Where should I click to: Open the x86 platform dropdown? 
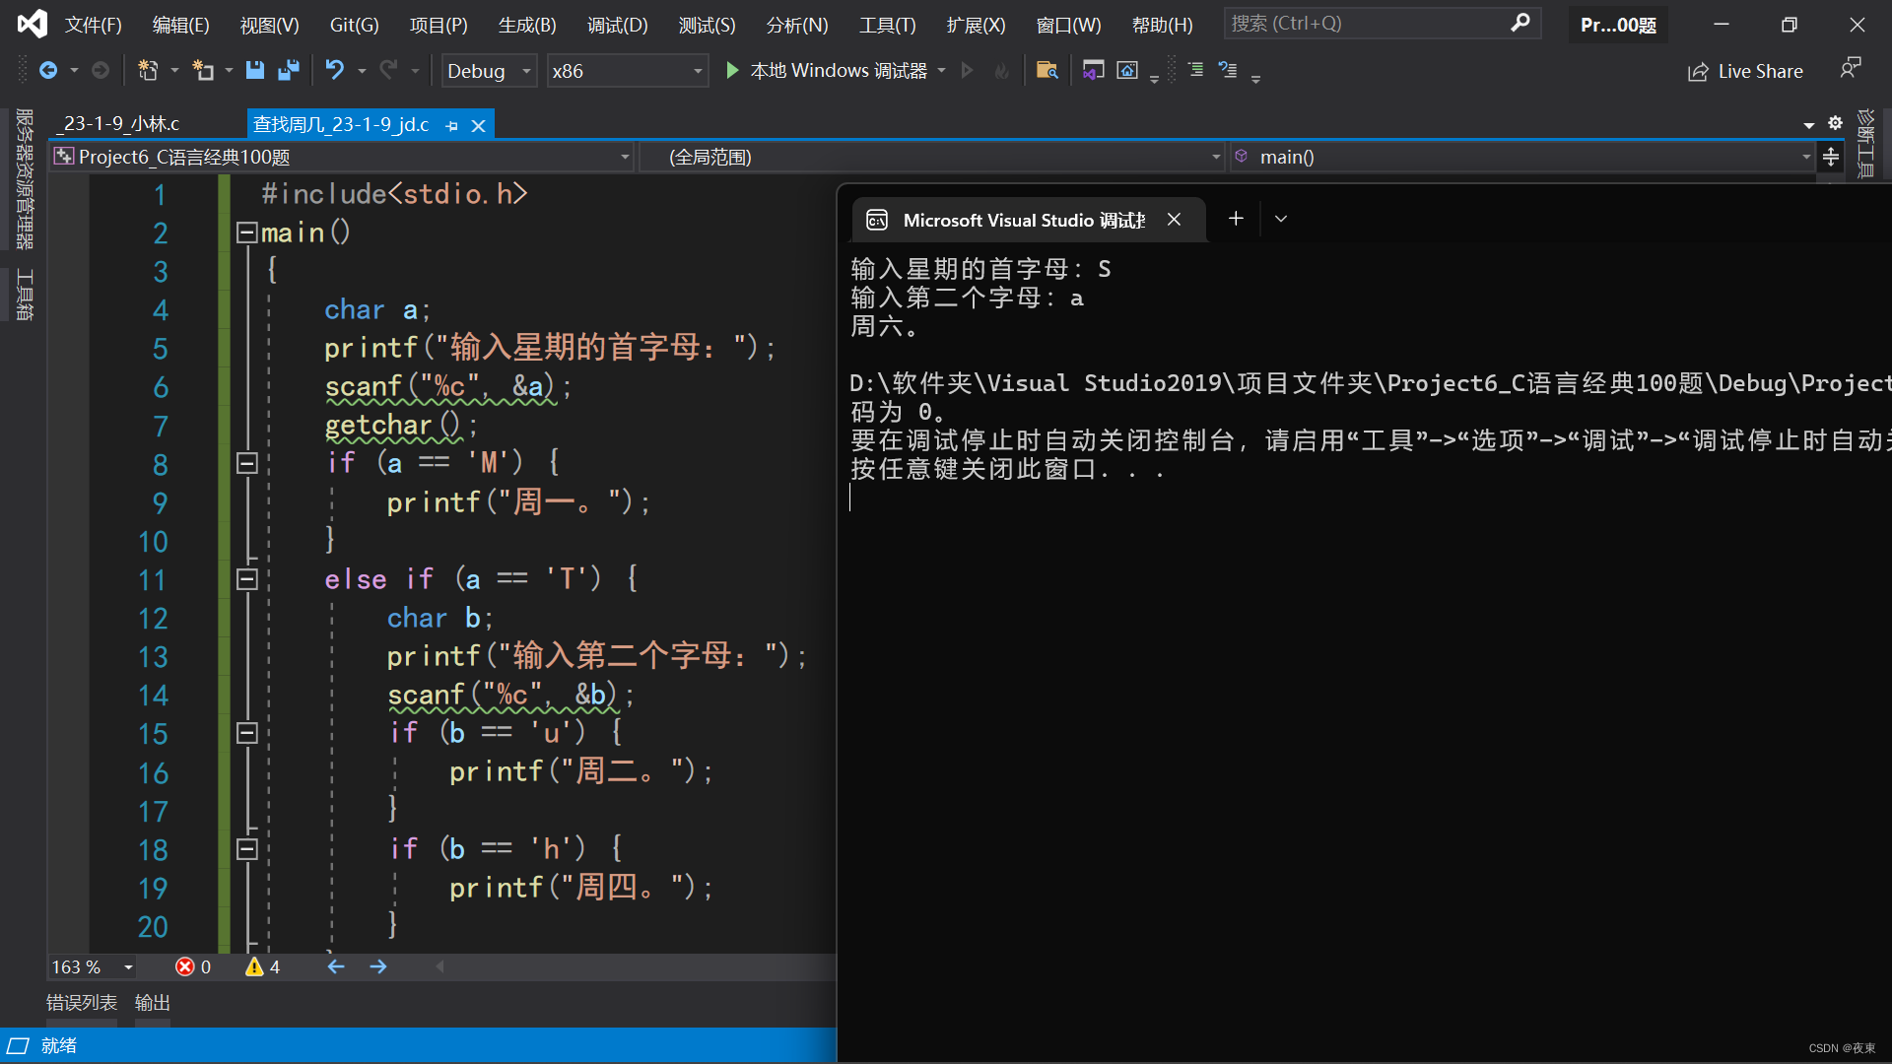point(698,71)
